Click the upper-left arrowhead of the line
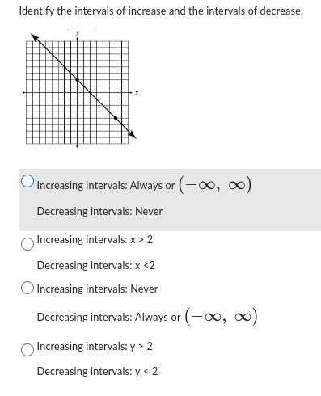Screen dimensions: 321x396 click(35, 37)
